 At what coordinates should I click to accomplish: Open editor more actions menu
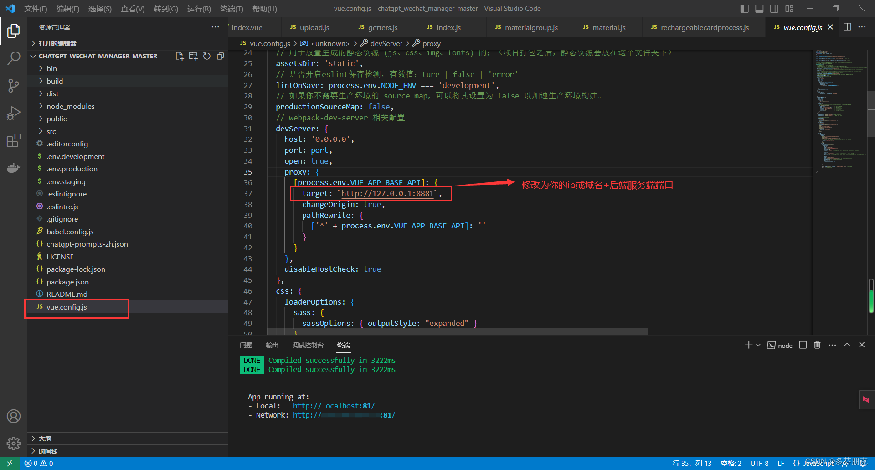[x=862, y=27]
